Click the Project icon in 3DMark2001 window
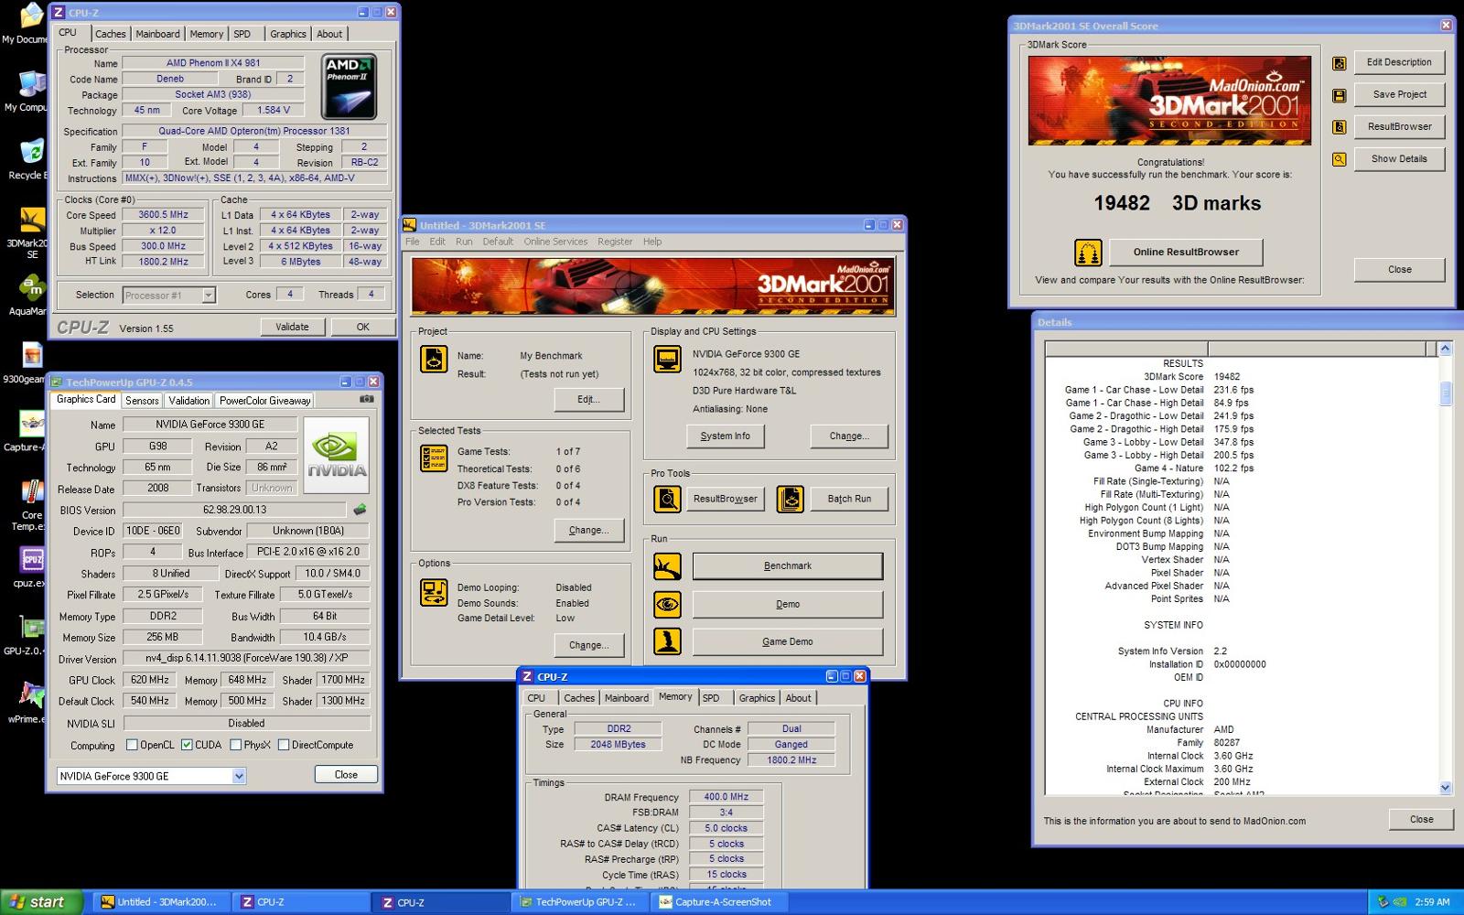This screenshot has width=1464, height=915. tap(434, 359)
